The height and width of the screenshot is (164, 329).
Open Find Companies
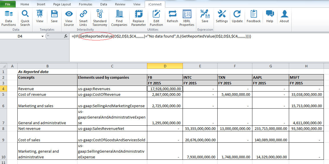click(119, 18)
